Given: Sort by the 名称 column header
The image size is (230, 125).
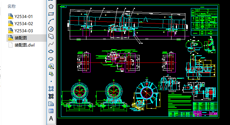Looking at the screenshot, I should 12,6.
